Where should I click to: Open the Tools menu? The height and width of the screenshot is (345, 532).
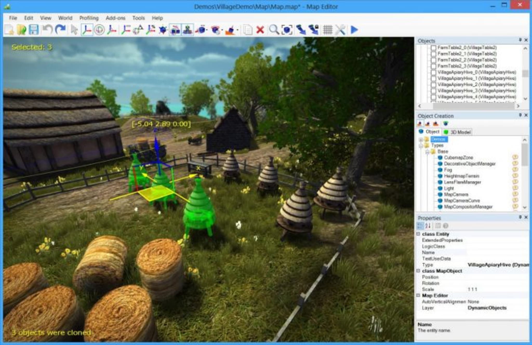tap(138, 18)
